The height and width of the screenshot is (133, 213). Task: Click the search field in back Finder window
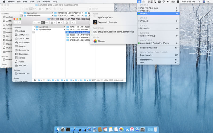95,9
